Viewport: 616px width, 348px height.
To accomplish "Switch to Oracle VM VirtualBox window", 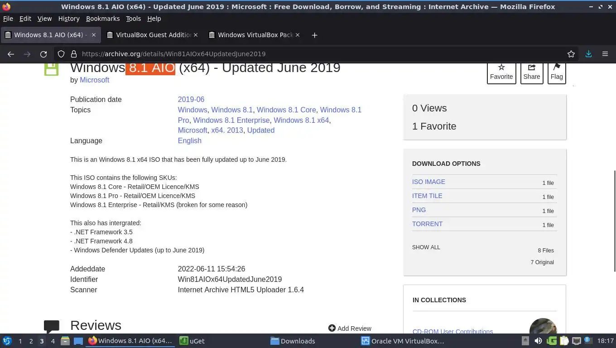I will (403, 341).
